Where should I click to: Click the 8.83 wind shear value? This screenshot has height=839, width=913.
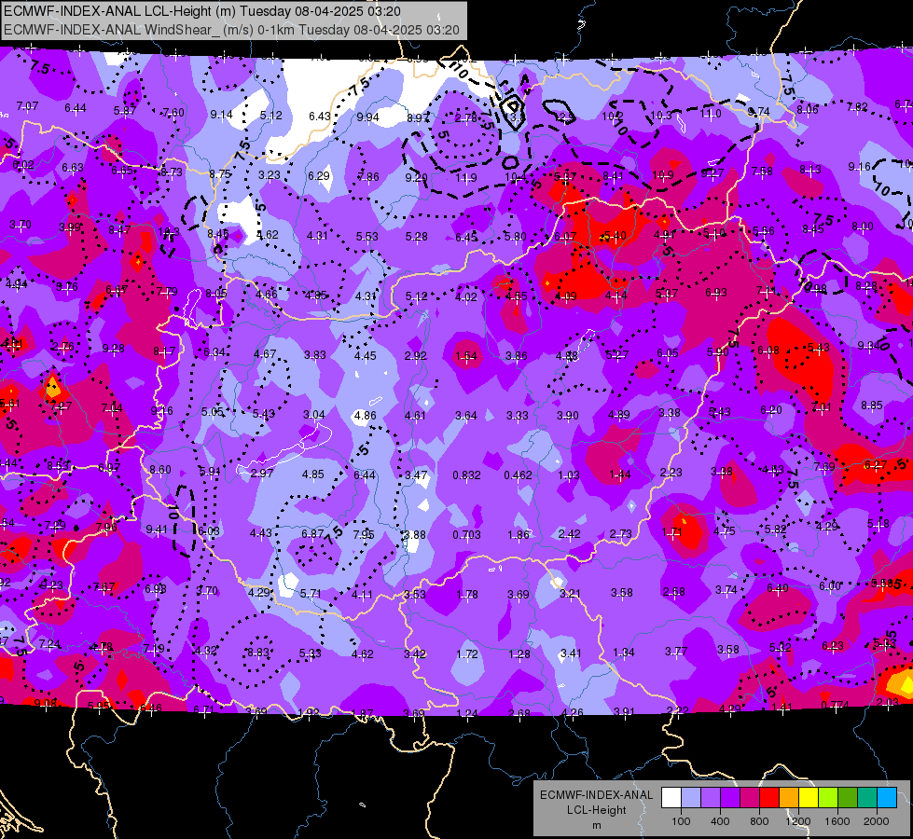coord(258,653)
